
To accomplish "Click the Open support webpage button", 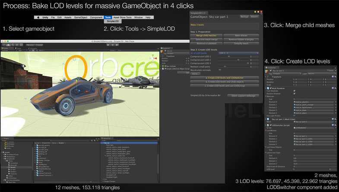I will (243, 96).
